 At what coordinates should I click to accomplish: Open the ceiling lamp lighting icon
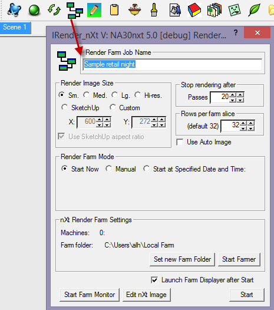click(x=134, y=10)
